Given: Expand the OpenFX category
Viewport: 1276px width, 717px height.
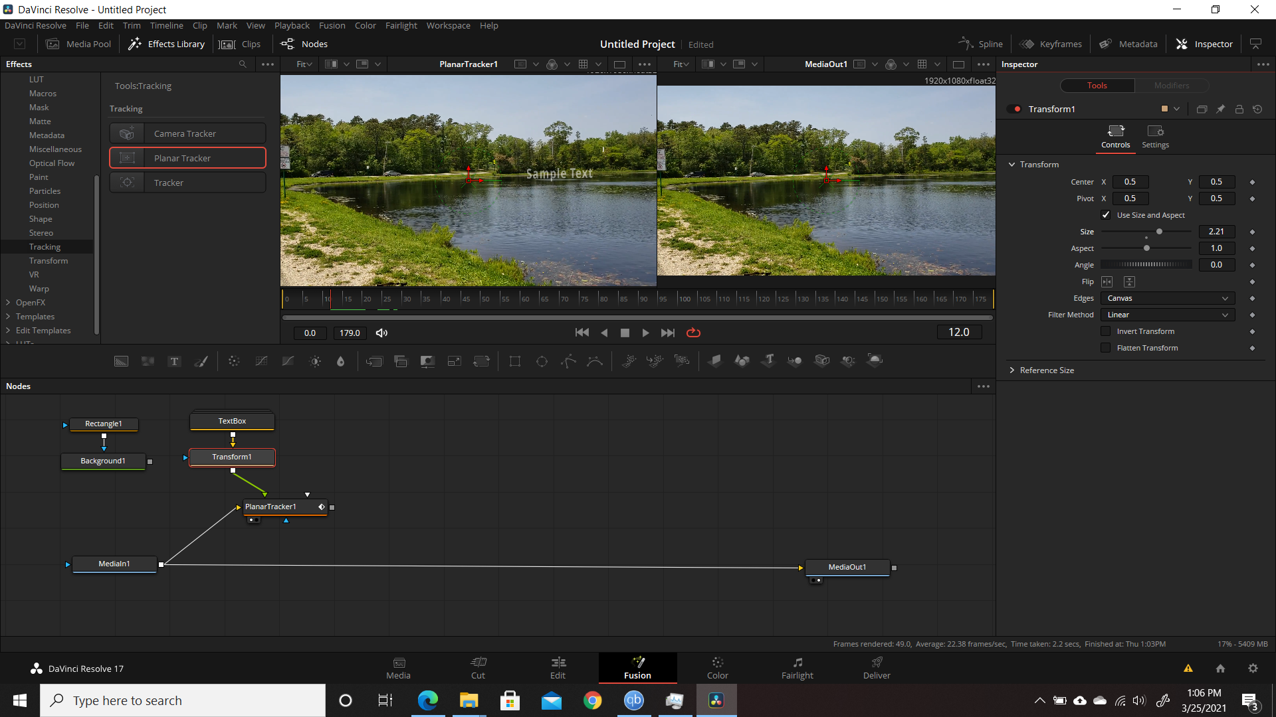Looking at the screenshot, I should (8, 302).
